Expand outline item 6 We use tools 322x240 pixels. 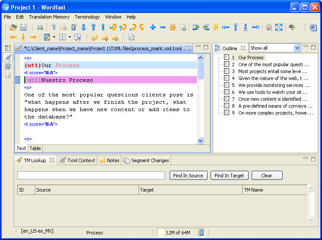tap(227, 92)
